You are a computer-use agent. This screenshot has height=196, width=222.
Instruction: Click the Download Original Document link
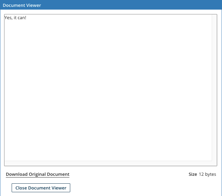[38, 174]
